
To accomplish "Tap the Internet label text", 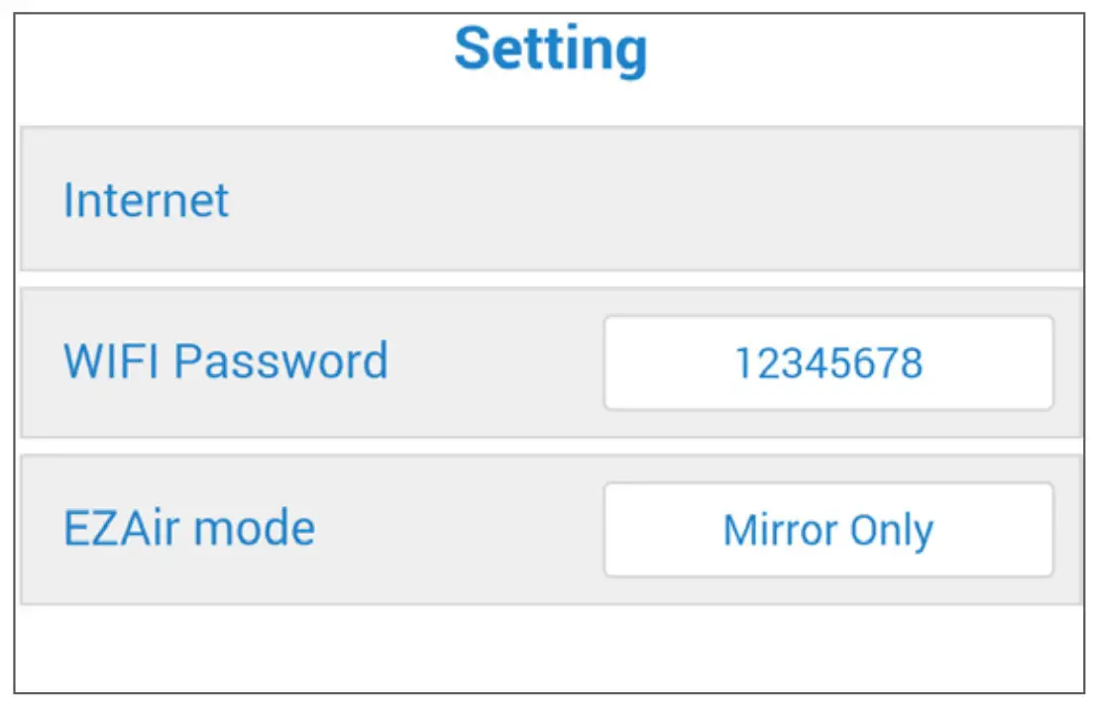I will pyautogui.click(x=146, y=200).
